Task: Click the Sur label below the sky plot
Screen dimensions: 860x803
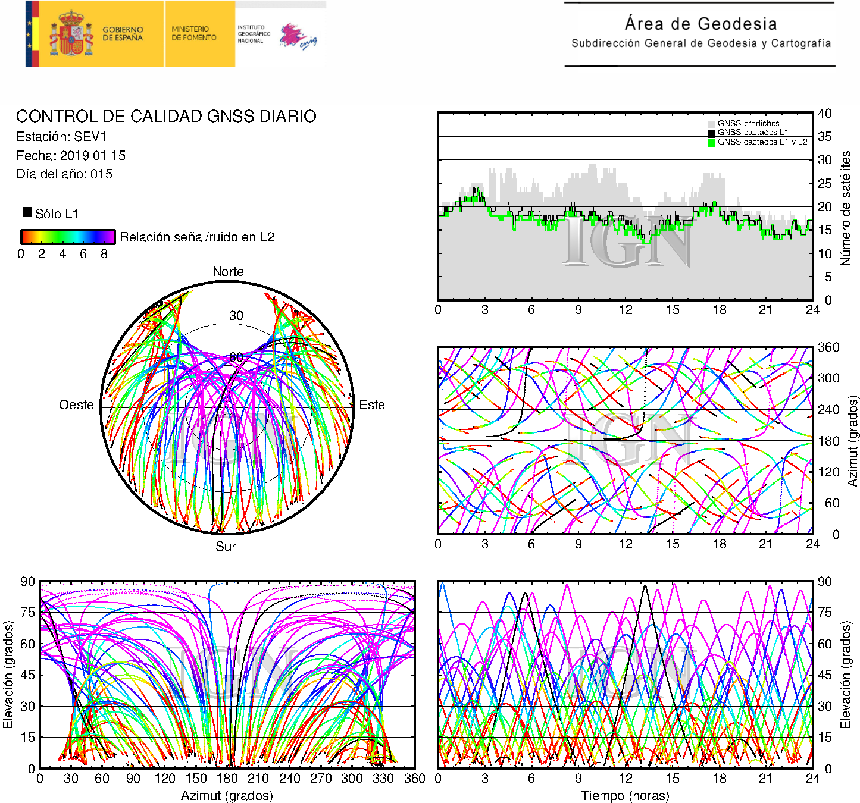Action: pos(226,546)
